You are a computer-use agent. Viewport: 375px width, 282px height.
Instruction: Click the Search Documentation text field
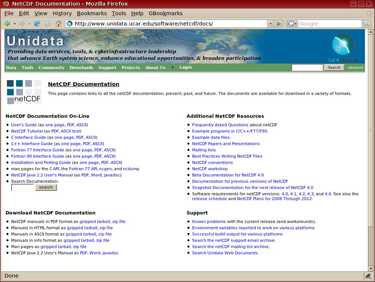(x=22, y=188)
